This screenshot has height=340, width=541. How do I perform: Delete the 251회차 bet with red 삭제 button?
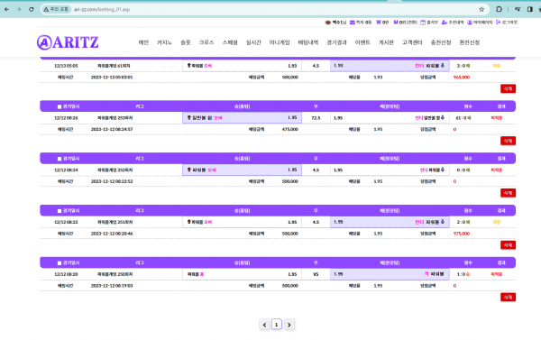[x=508, y=245]
